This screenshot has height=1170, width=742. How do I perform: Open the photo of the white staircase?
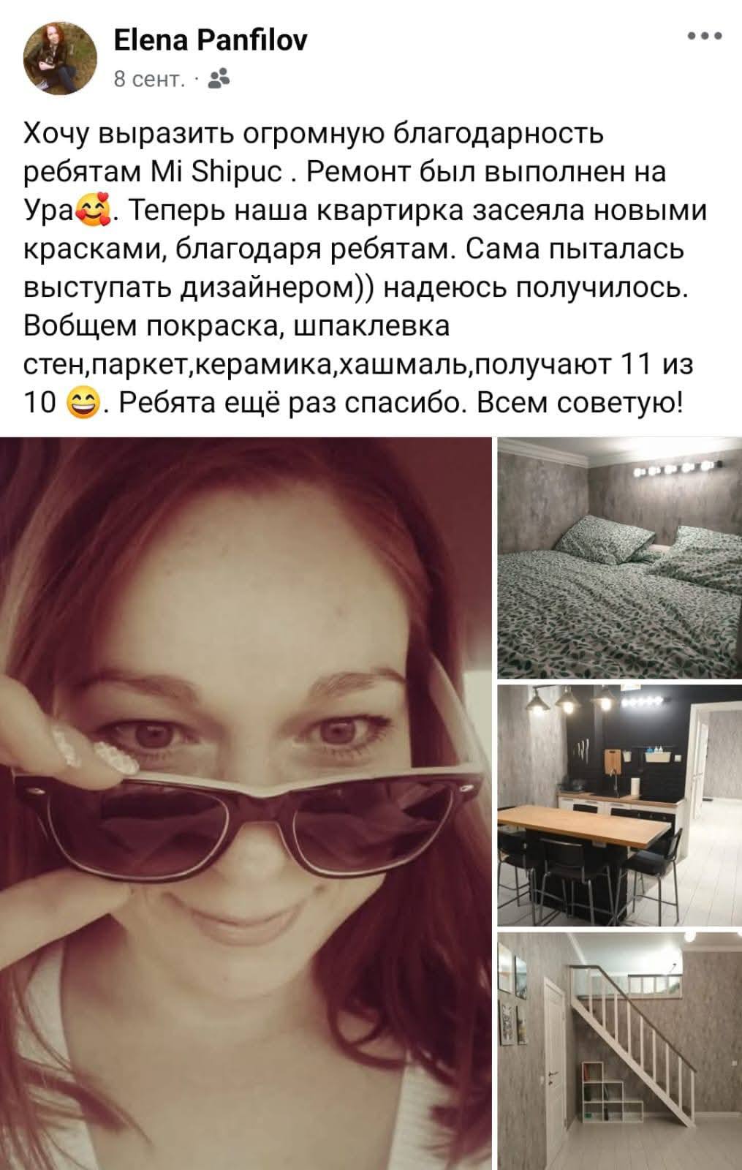[619, 1050]
